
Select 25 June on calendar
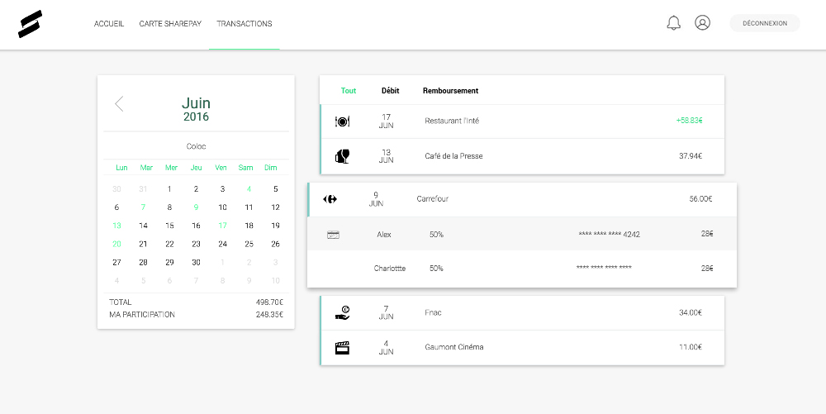pos(249,244)
